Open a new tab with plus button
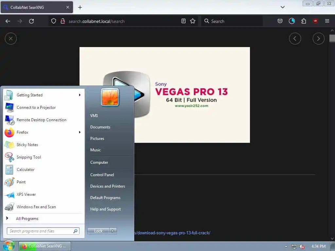Image resolution: width=335 pixels, height=251 pixels. 80,7
